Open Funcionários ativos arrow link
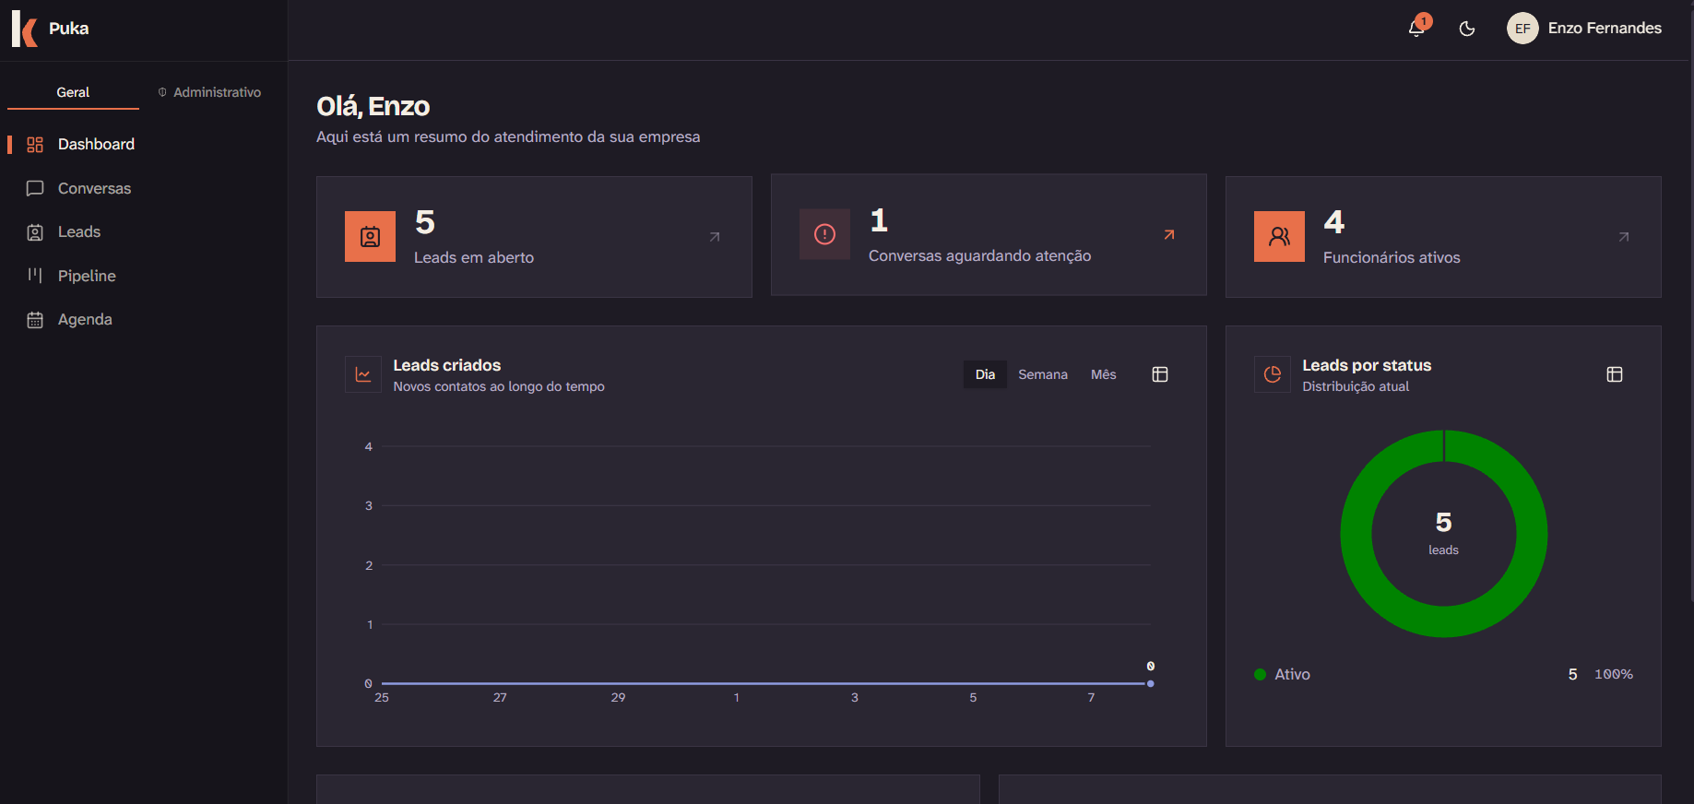1694x804 pixels. tap(1624, 237)
